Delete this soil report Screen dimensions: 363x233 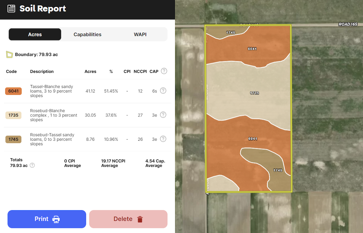(128, 219)
